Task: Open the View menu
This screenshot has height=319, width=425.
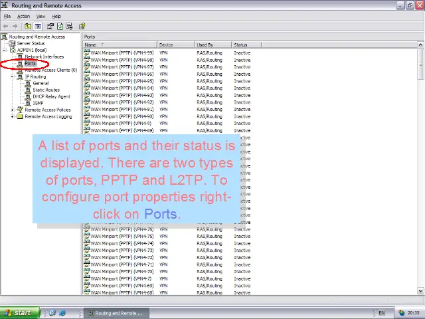Action: pos(41,16)
